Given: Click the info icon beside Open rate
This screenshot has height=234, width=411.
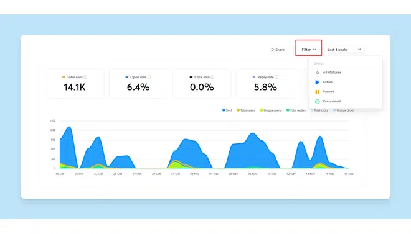Looking at the screenshot, I should 149,77.
